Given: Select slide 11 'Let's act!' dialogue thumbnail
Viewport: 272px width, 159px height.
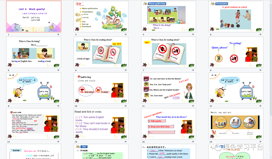Looking at the screenshot, I should 168,88.
